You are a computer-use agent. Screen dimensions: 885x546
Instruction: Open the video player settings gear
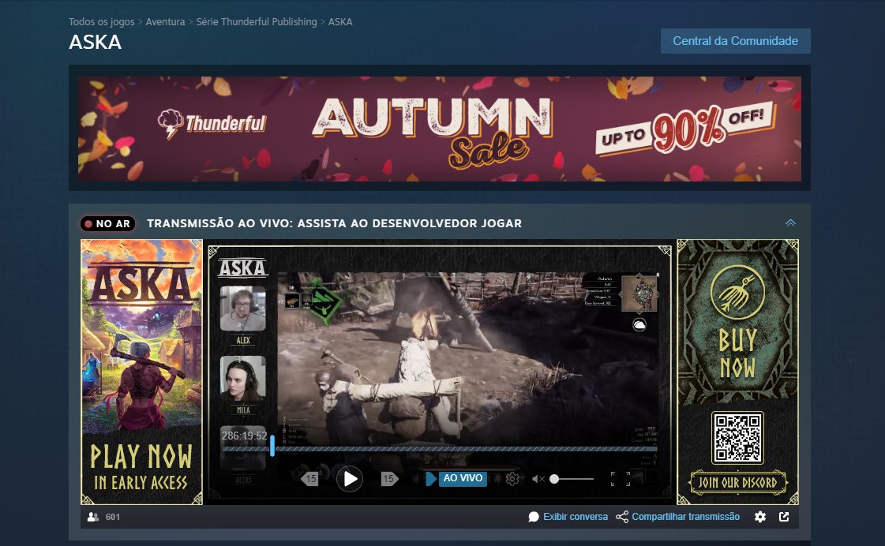point(512,479)
